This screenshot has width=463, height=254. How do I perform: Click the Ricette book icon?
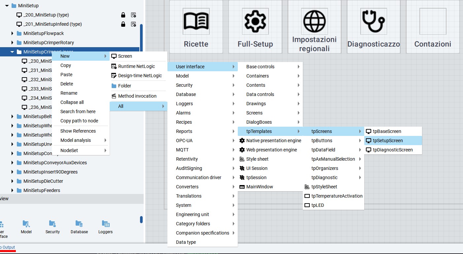click(x=196, y=21)
